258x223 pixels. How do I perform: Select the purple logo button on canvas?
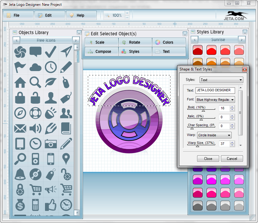pyautogui.click(x=129, y=119)
